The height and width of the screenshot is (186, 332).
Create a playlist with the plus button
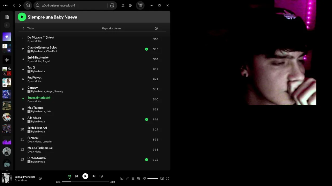coord(7,25)
